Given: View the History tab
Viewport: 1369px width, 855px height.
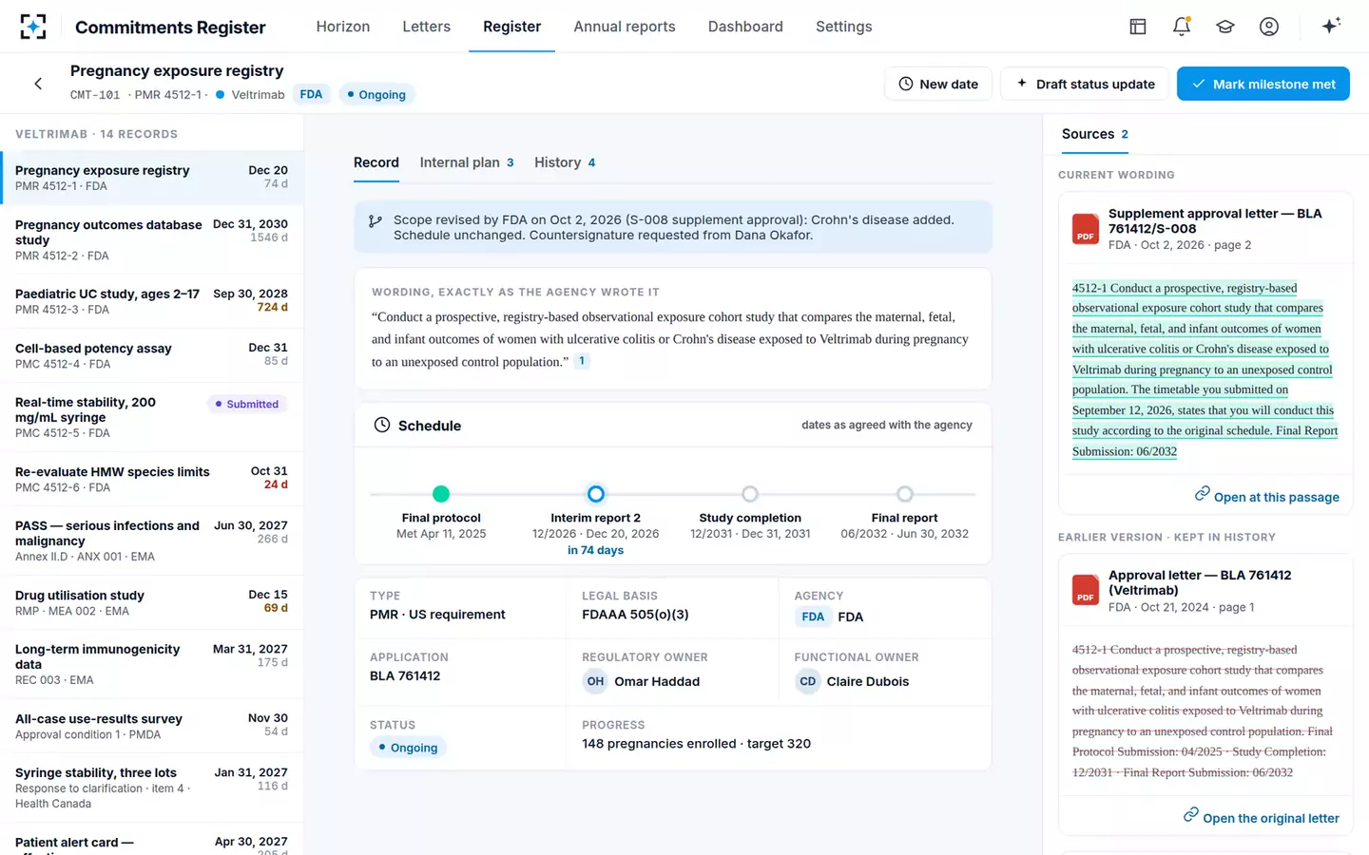Looking at the screenshot, I should pyautogui.click(x=565, y=162).
